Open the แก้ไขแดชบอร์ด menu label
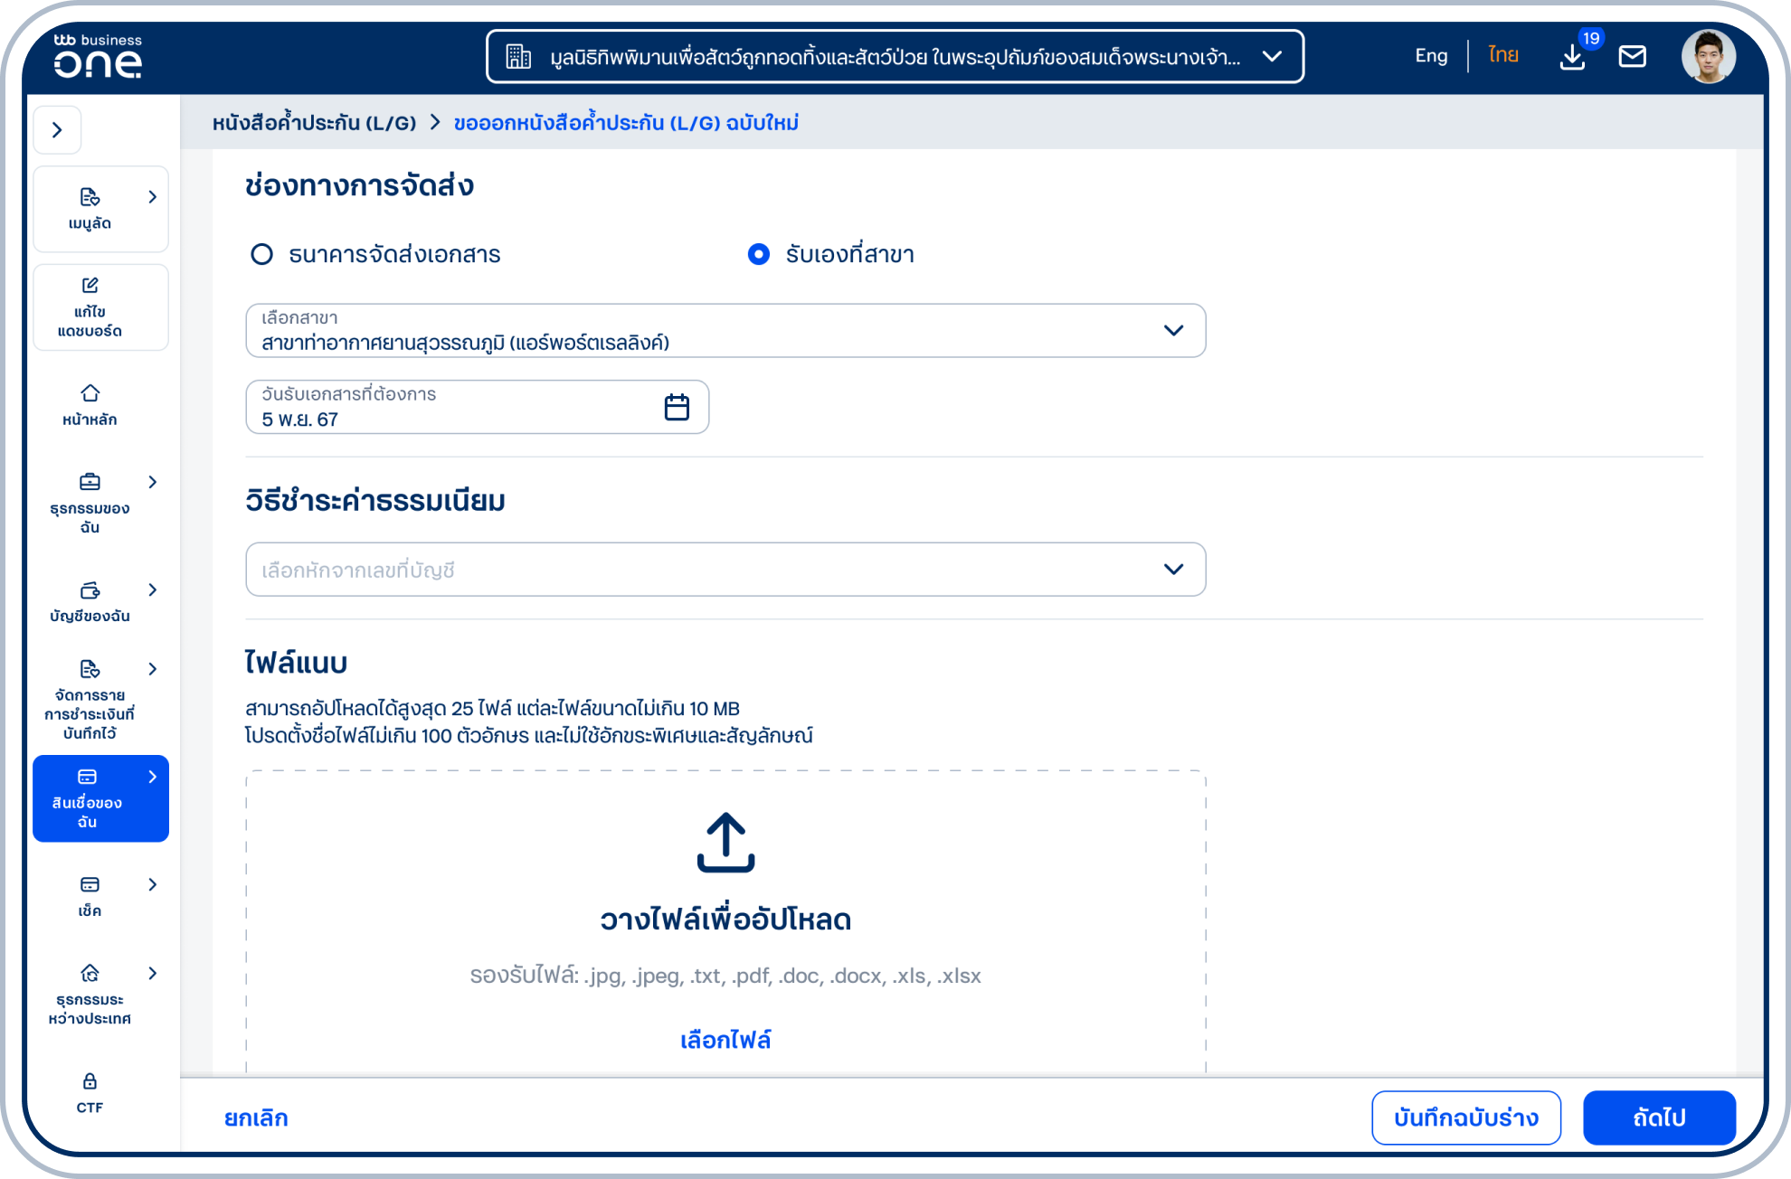This screenshot has width=1791, height=1179. tap(90, 322)
